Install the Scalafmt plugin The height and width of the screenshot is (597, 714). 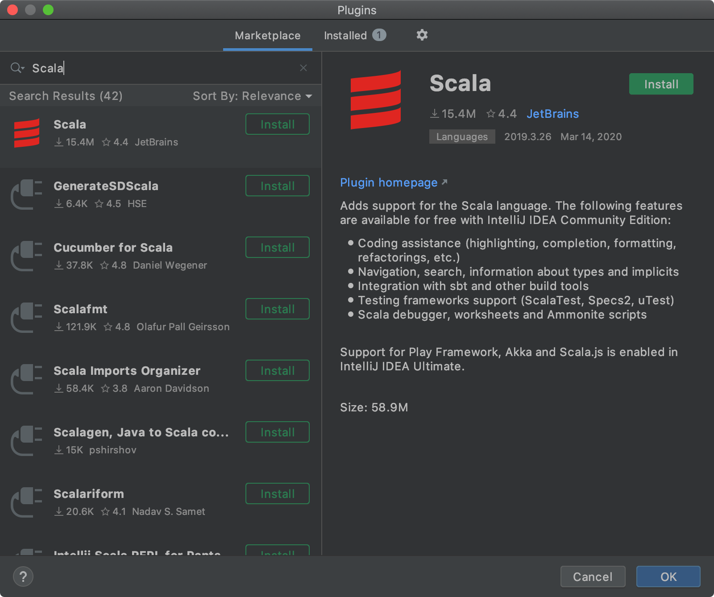point(278,309)
